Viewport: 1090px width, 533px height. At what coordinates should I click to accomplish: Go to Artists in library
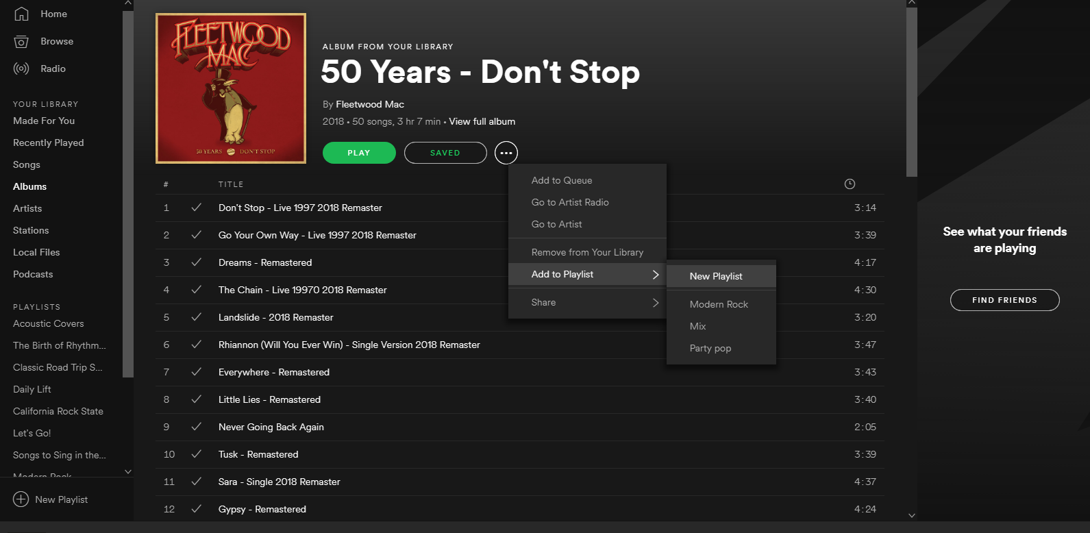[x=27, y=208]
